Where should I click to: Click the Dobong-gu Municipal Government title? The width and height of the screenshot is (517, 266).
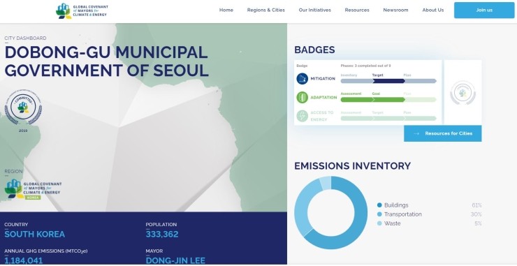point(106,61)
